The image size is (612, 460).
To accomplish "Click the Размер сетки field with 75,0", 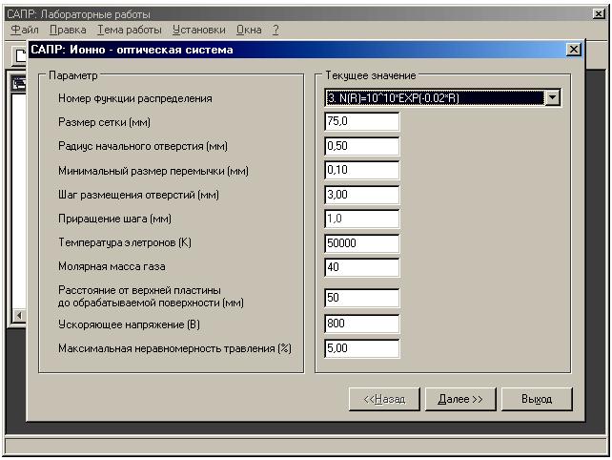I will click(362, 121).
